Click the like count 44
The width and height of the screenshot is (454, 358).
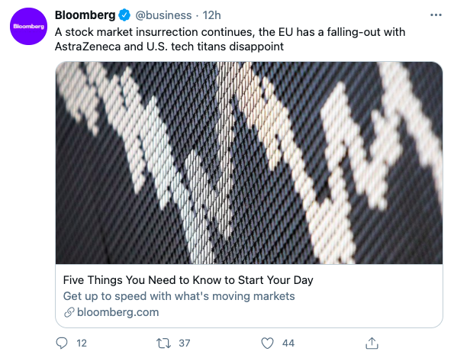(288, 343)
